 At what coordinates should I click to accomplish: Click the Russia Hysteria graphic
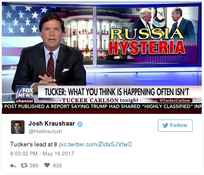click(147, 41)
